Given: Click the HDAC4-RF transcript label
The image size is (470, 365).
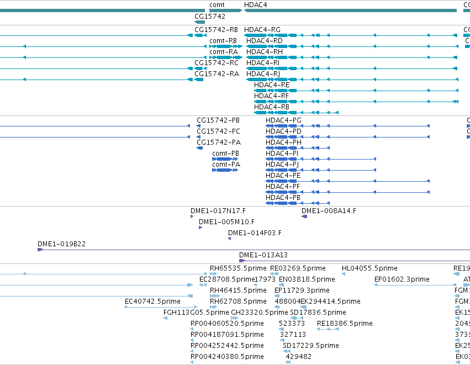Looking at the screenshot, I should click(x=271, y=96).
